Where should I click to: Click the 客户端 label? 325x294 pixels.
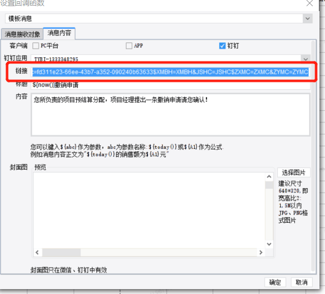pyautogui.click(x=18, y=46)
